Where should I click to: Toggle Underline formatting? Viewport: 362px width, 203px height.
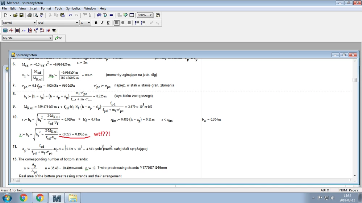[108, 23]
